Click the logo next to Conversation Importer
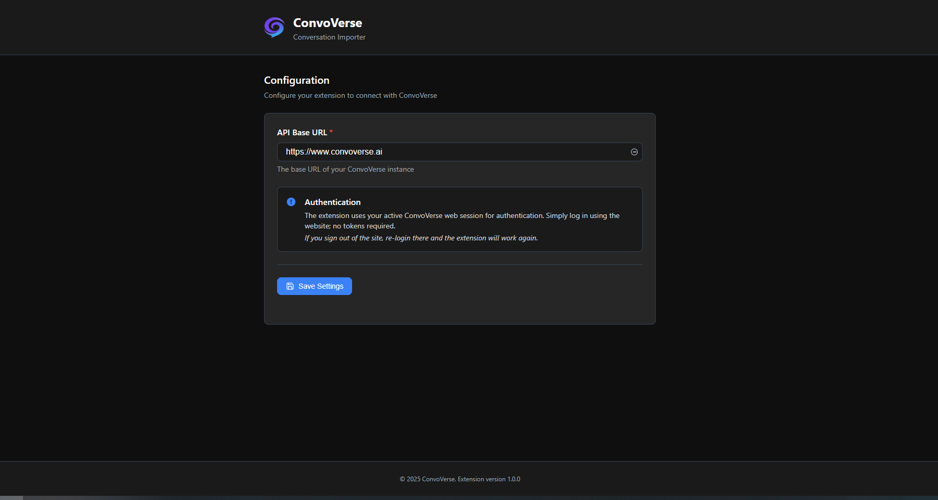 point(273,28)
